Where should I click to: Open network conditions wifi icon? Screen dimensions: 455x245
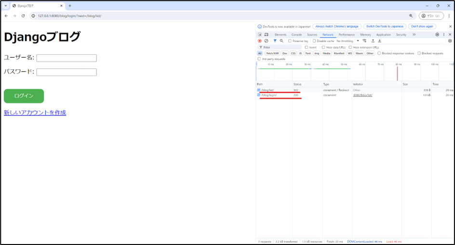(364, 41)
